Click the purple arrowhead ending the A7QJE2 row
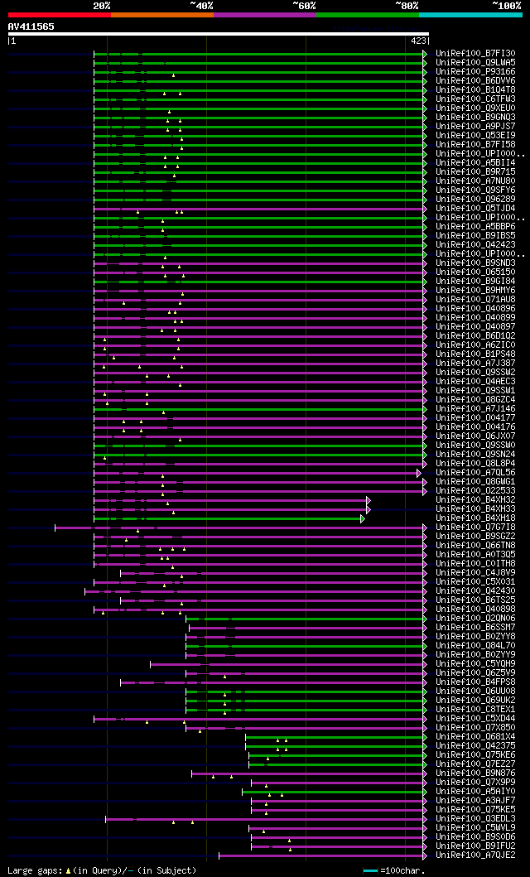Viewport: 530px width, 877px height. pyautogui.click(x=425, y=855)
